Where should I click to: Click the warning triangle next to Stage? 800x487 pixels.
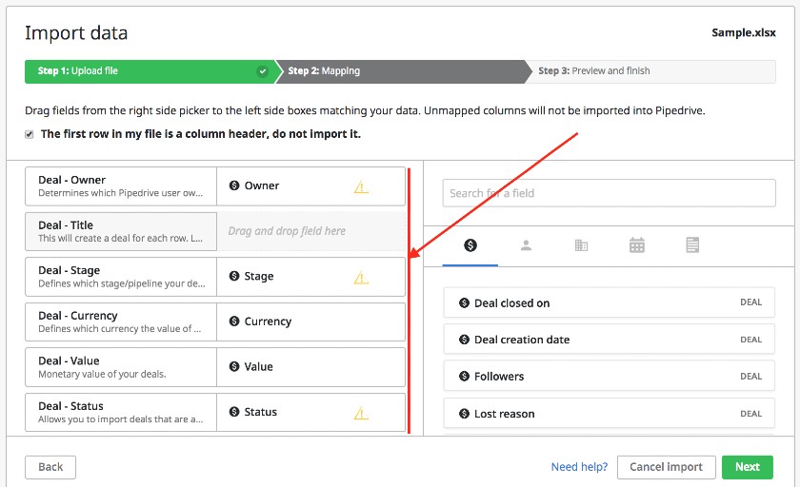[361, 278]
